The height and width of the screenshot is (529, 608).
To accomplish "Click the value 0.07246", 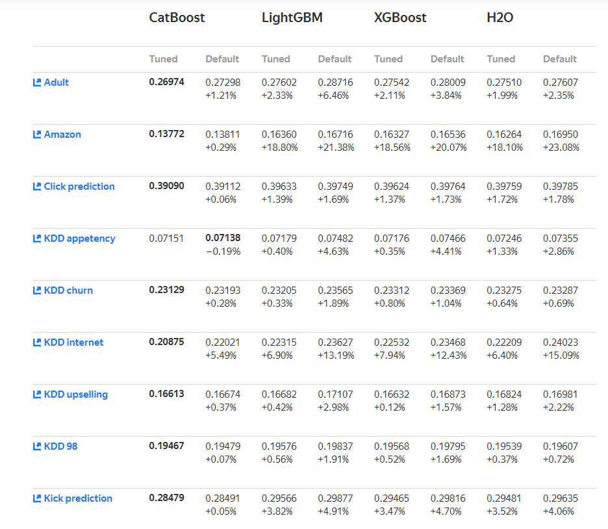I will coord(504,239).
